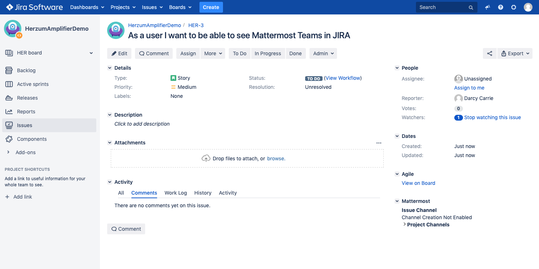Click the user profile avatar
Image resolution: width=539 pixels, height=269 pixels.
[528, 7]
